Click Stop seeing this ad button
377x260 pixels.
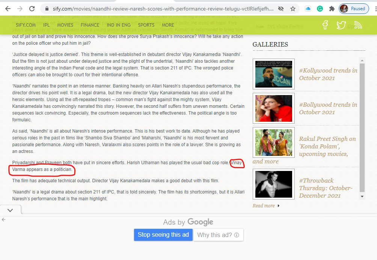pos(163,235)
